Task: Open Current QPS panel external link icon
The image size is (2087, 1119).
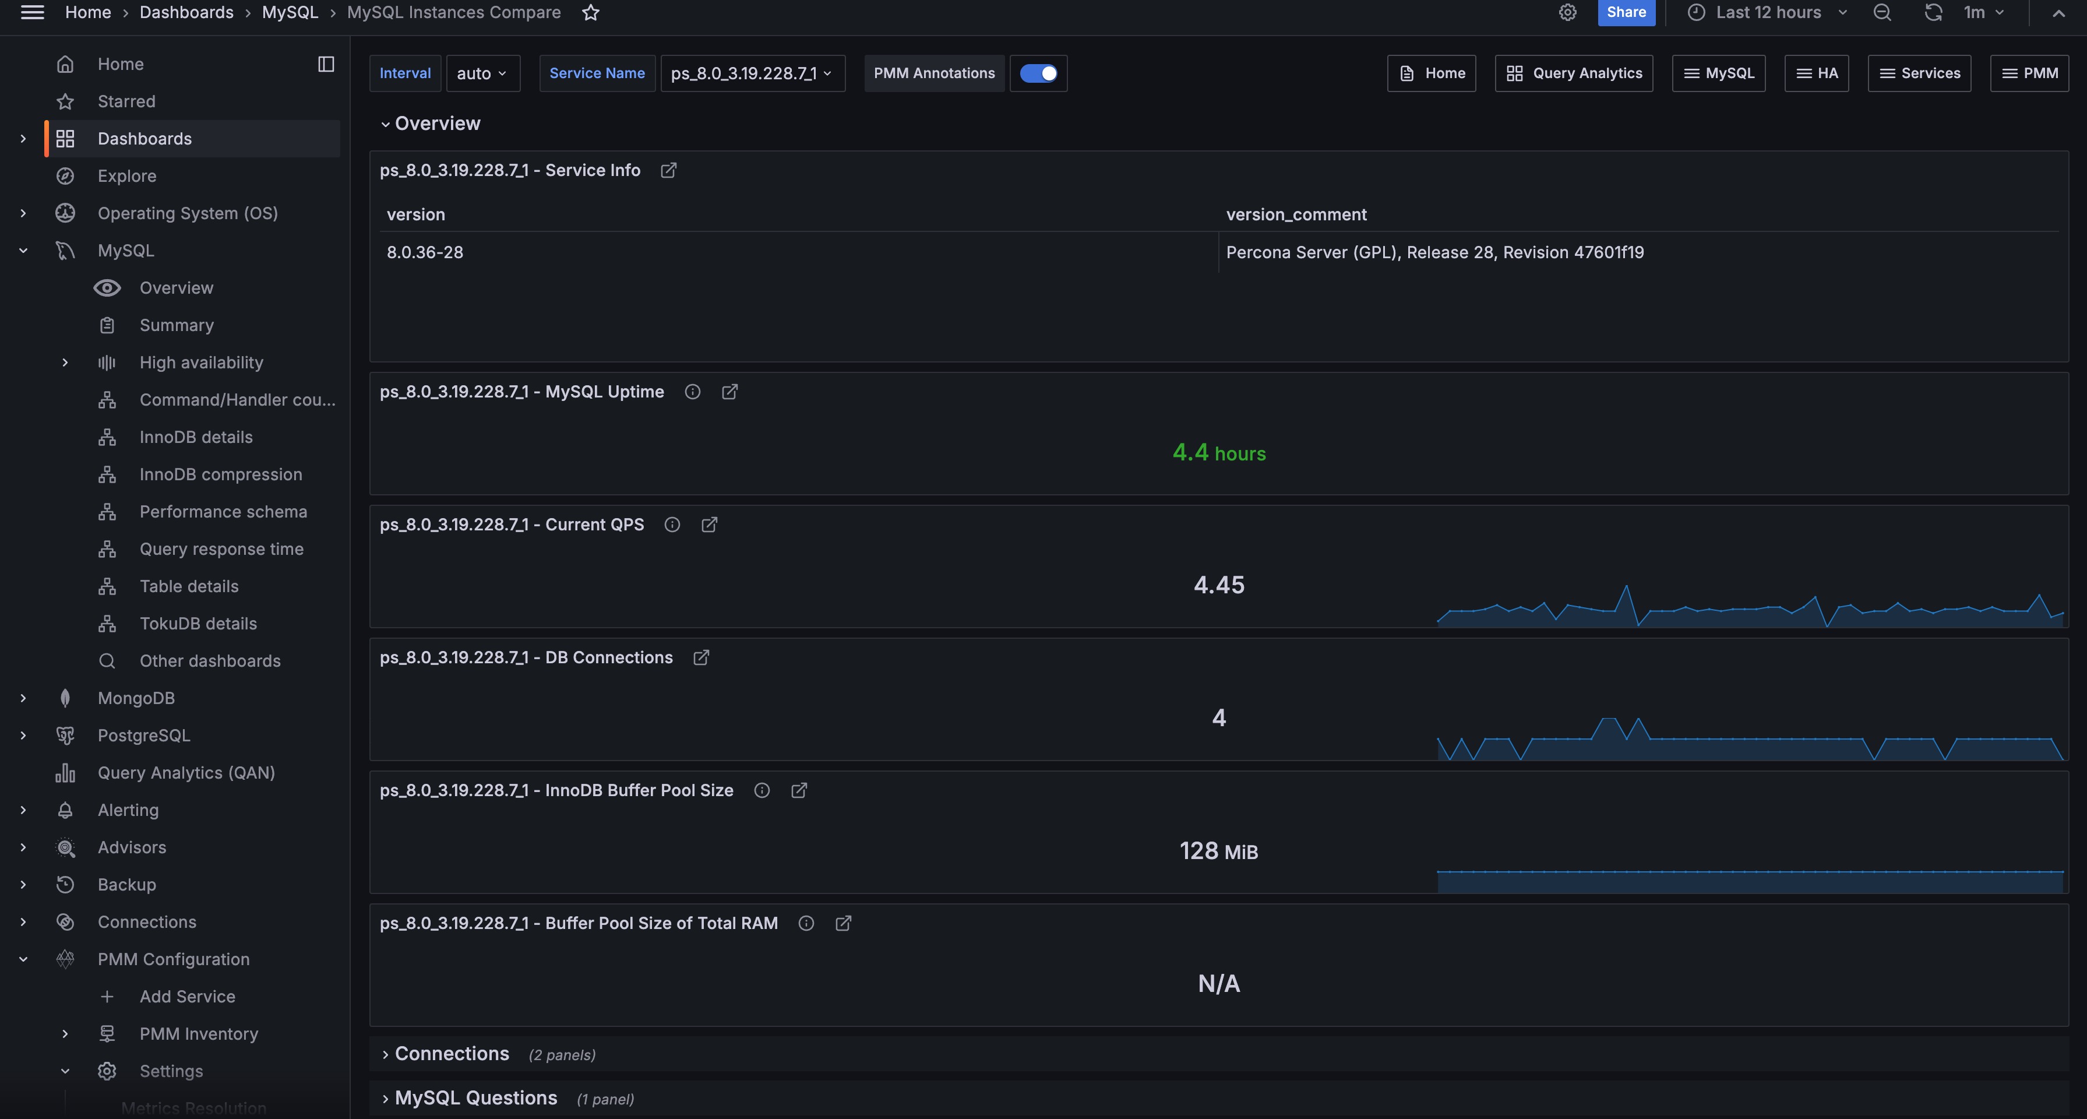Action: [x=709, y=525]
